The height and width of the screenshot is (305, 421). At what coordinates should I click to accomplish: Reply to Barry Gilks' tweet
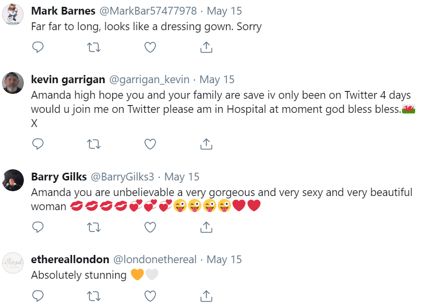[38, 227]
